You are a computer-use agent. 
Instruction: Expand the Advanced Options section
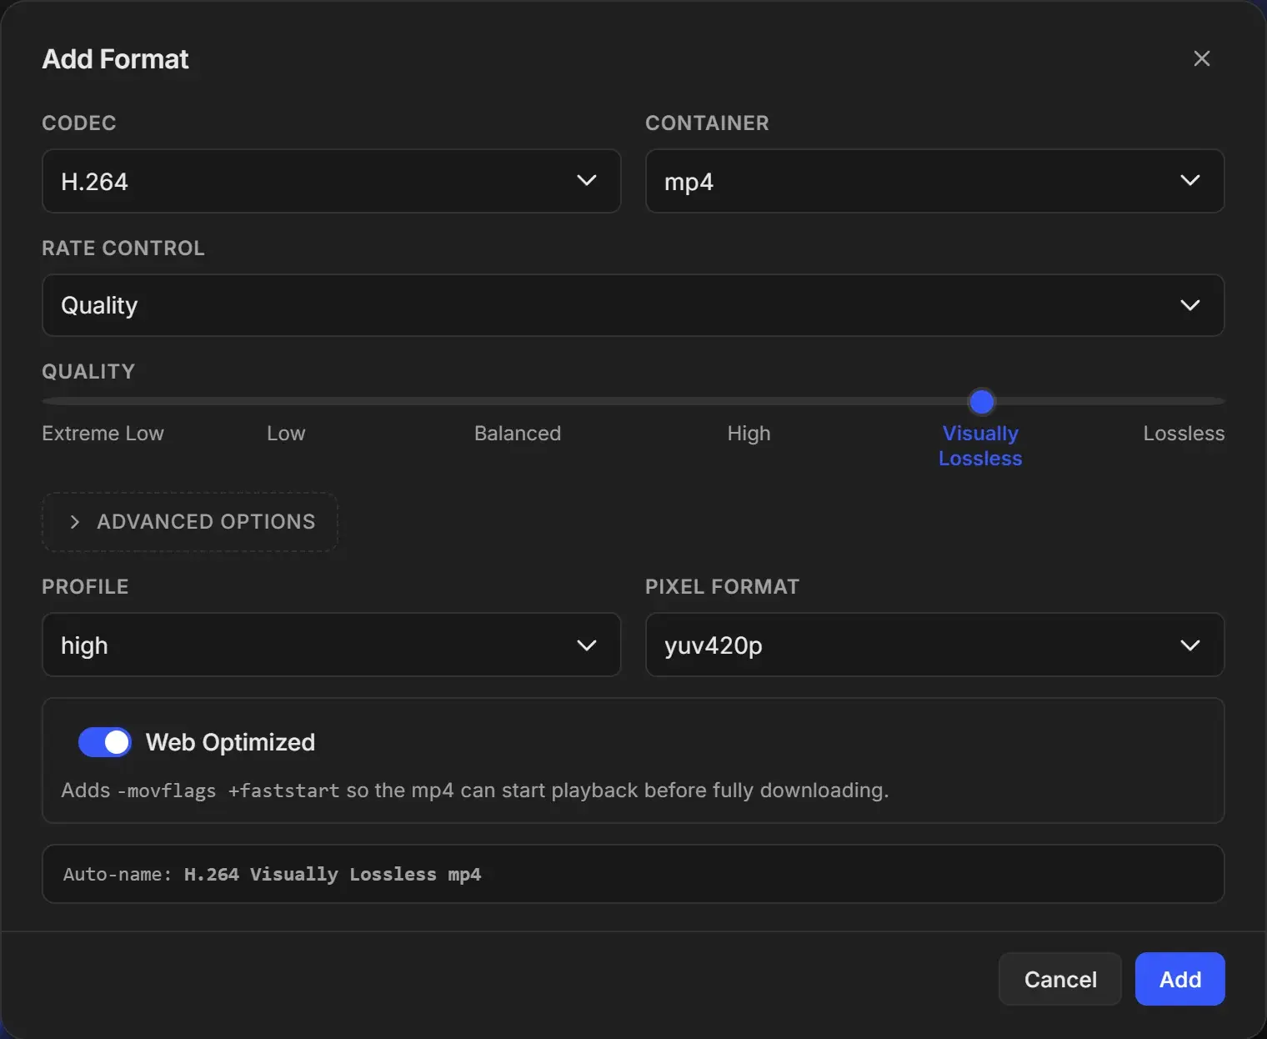pos(190,522)
